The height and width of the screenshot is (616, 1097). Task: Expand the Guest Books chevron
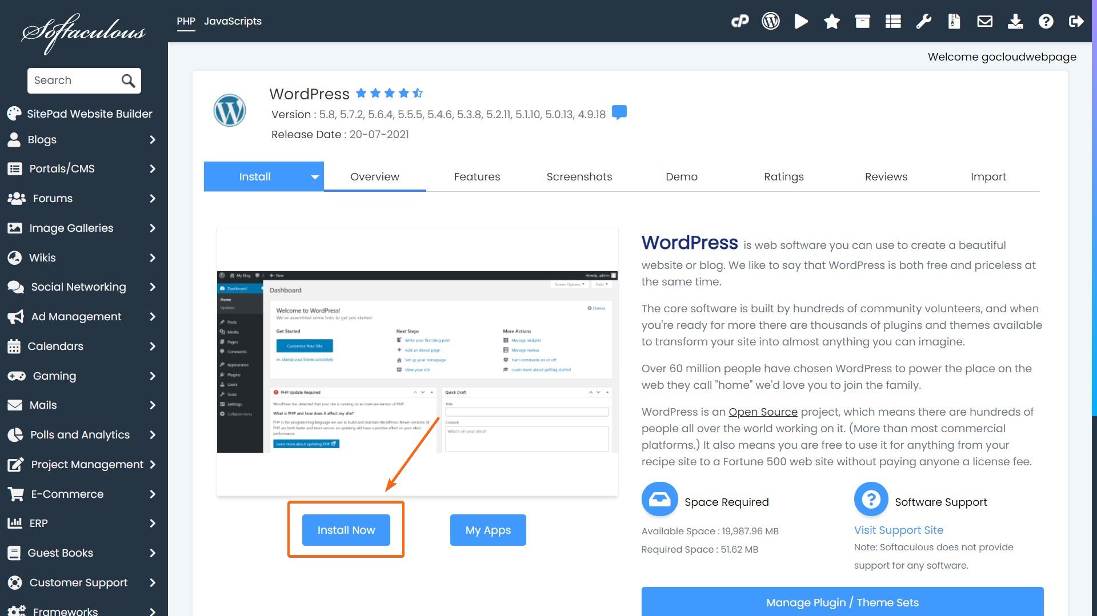tap(153, 553)
